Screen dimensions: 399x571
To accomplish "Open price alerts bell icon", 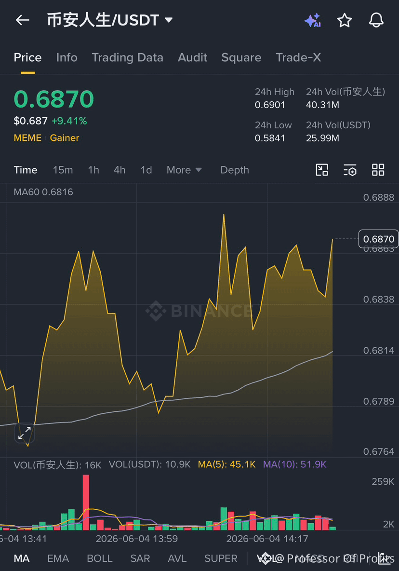I will point(376,20).
